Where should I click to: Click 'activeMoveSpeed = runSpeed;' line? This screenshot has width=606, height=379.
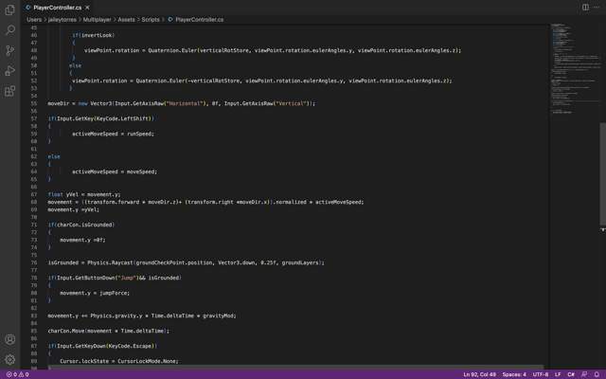click(x=113, y=134)
